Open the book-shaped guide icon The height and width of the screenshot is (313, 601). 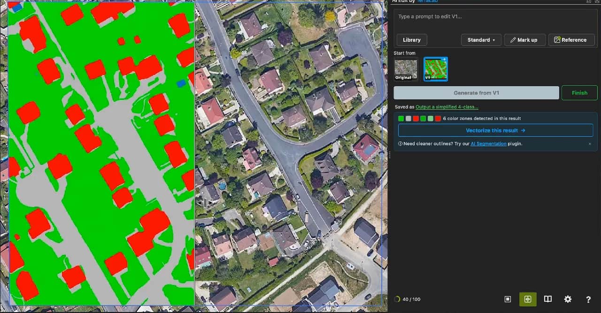pyautogui.click(x=547, y=299)
